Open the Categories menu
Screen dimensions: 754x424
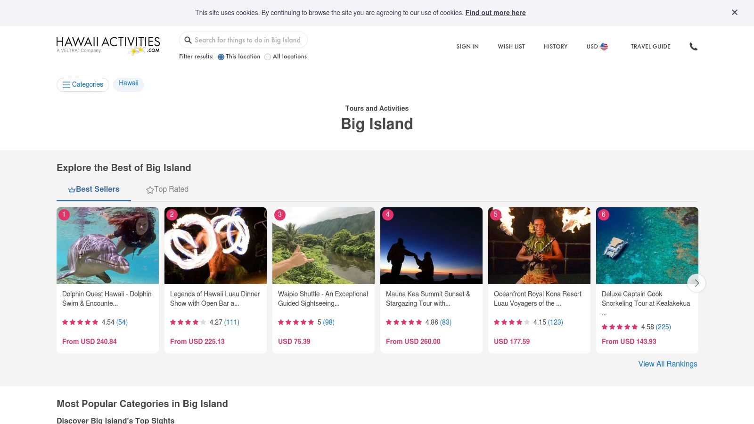tap(83, 84)
